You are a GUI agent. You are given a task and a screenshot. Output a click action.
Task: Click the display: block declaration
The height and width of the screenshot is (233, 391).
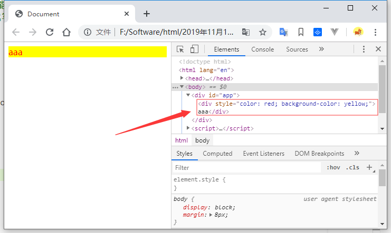(209, 207)
